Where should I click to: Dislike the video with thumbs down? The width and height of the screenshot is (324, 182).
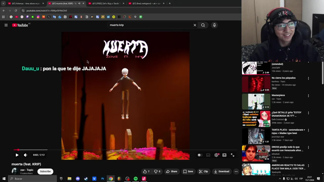[x=157, y=171]
